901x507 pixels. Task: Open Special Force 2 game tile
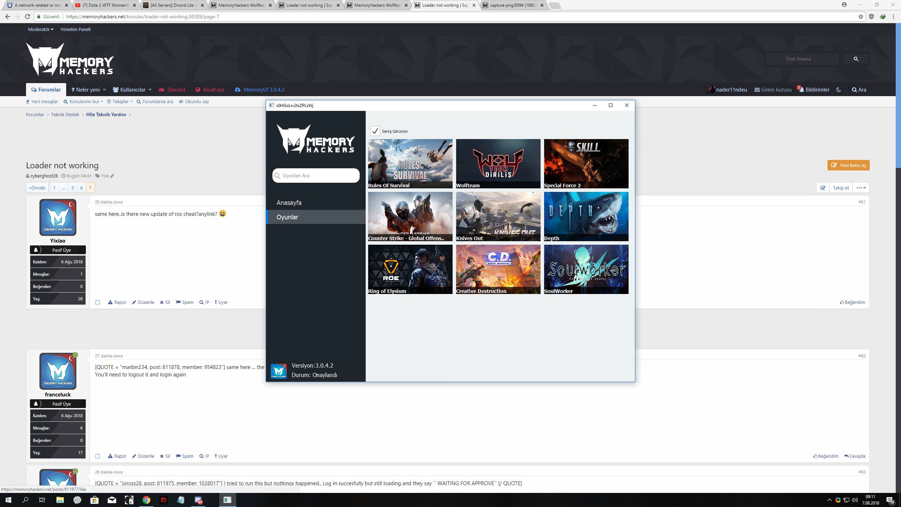586,164
